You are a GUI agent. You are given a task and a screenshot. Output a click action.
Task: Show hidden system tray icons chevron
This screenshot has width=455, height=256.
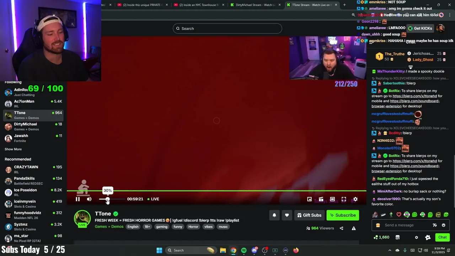pyautogui.click(x=390, y=250)
